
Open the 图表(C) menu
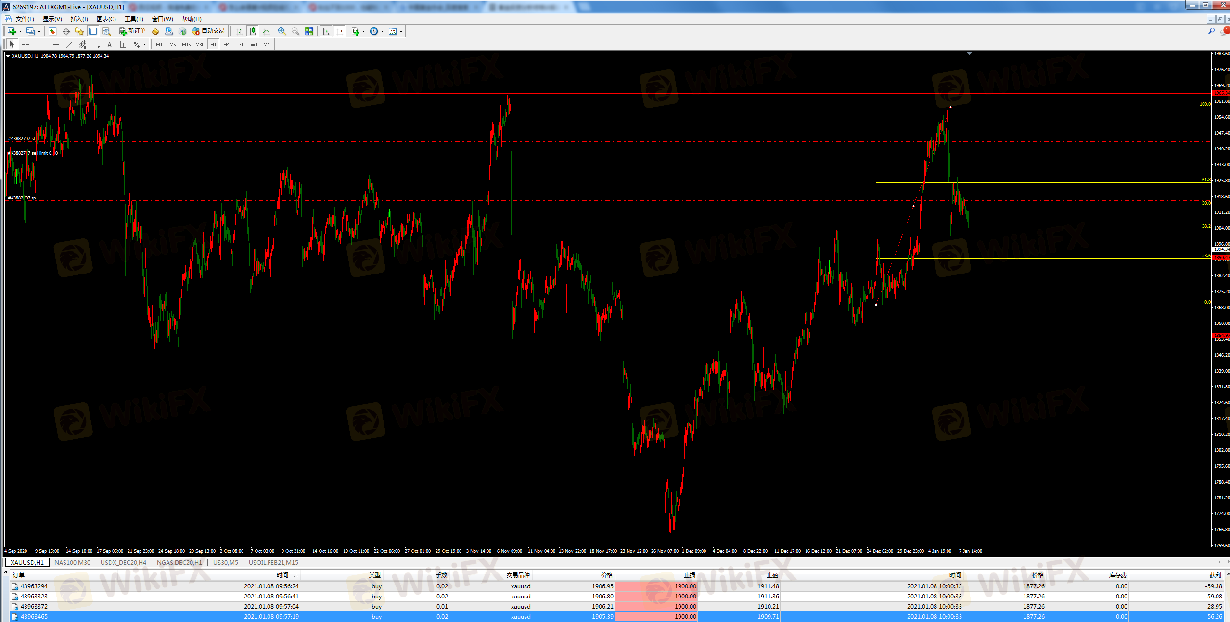[x=106, y=19]
